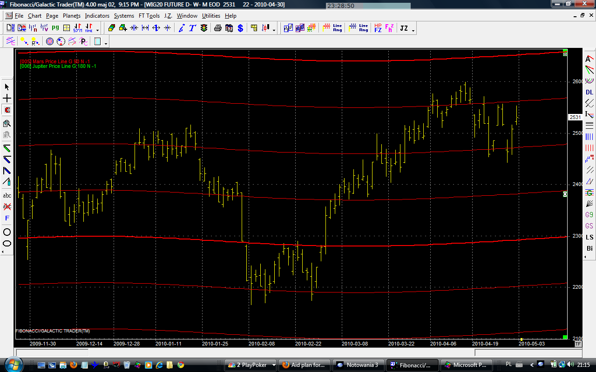Expand the dropdown arrow after TIME icon
596x372 pixels.
pyautogui.click(x=97, y=30)
